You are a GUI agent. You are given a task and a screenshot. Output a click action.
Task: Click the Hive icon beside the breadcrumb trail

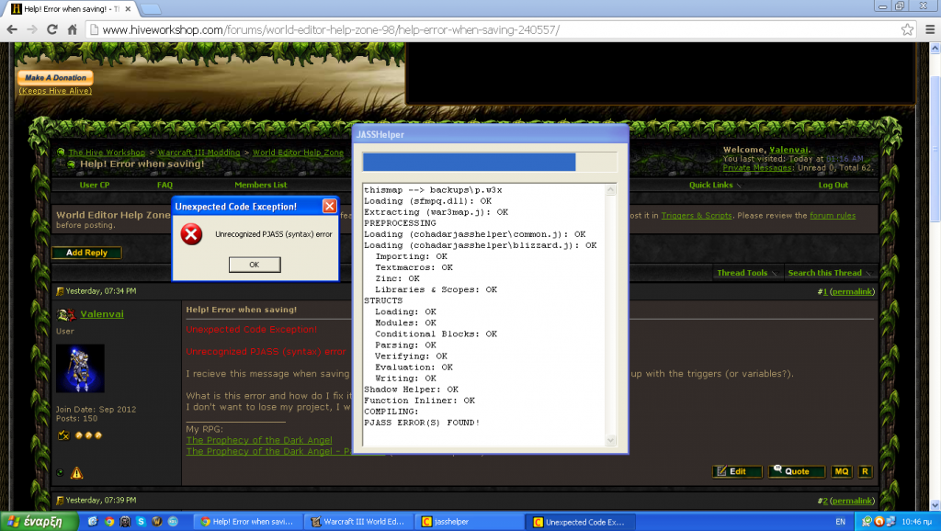tap(61, 153)
